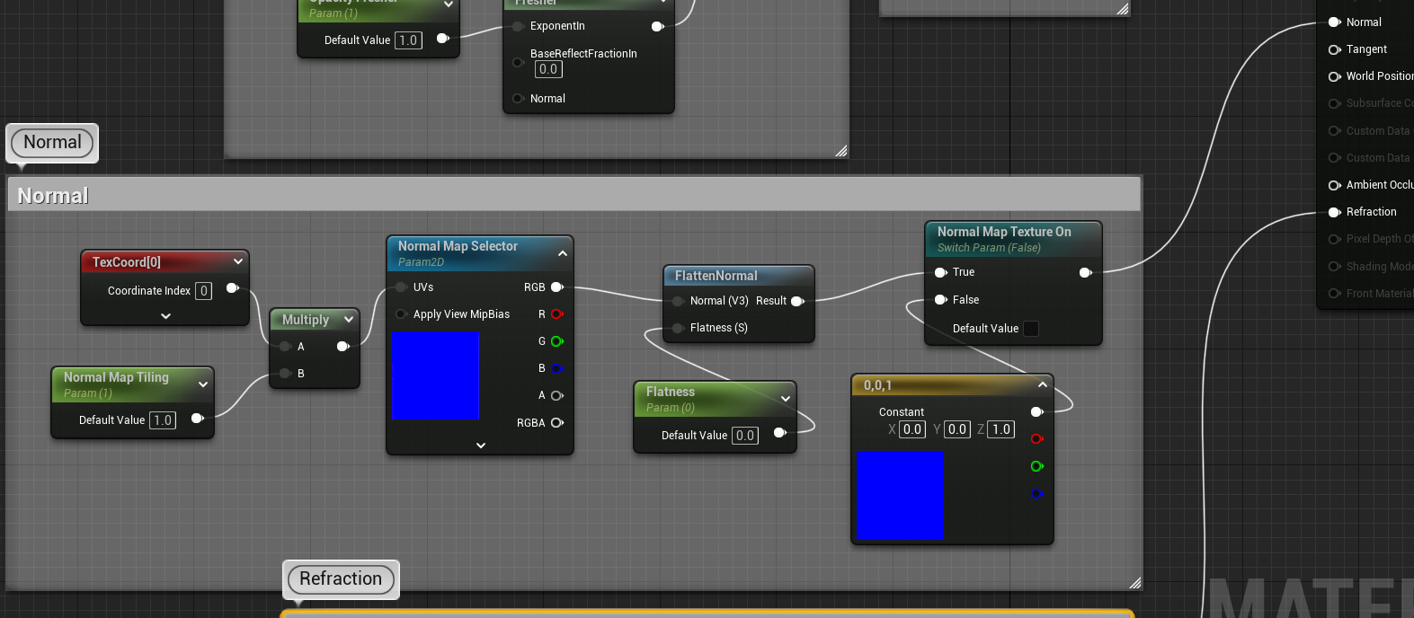Click the Flatness param output pin
Viewport: 1414px width, 618px height.
[x=779, y=433]
